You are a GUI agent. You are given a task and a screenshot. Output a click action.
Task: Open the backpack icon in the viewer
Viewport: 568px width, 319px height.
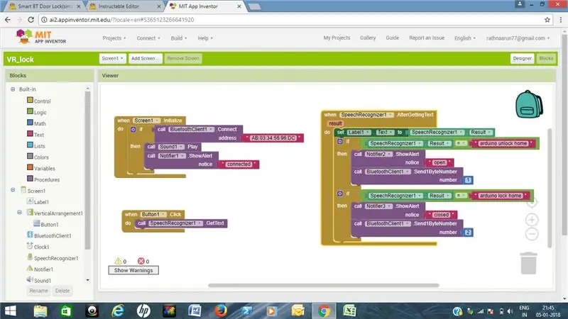tap(529, 104)
